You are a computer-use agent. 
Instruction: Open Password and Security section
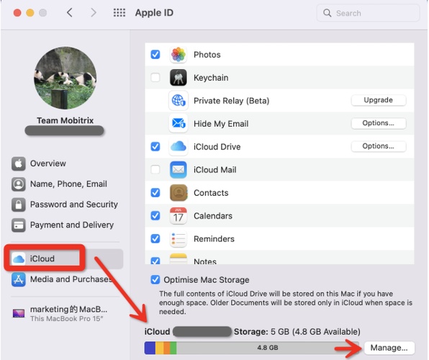coord(66,204)
